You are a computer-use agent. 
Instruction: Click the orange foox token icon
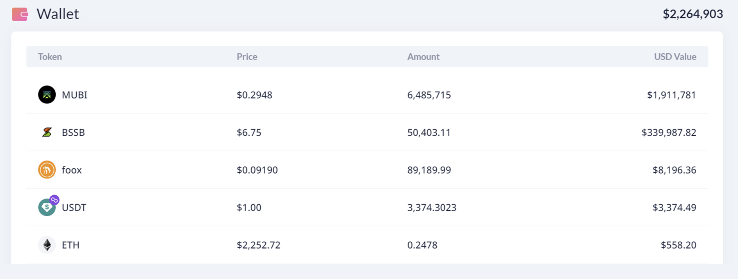coord(47,170)
